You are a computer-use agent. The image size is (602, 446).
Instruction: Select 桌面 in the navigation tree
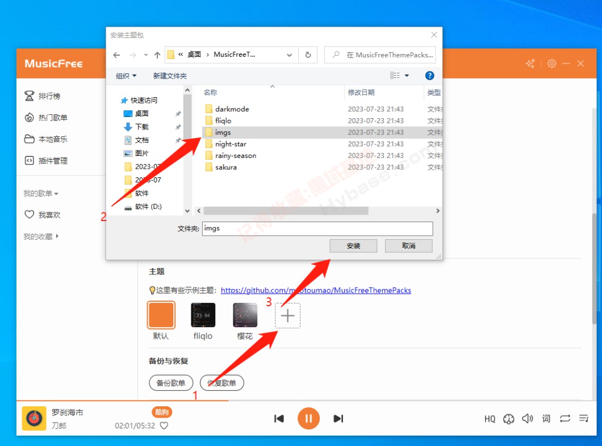pos(137,113)
